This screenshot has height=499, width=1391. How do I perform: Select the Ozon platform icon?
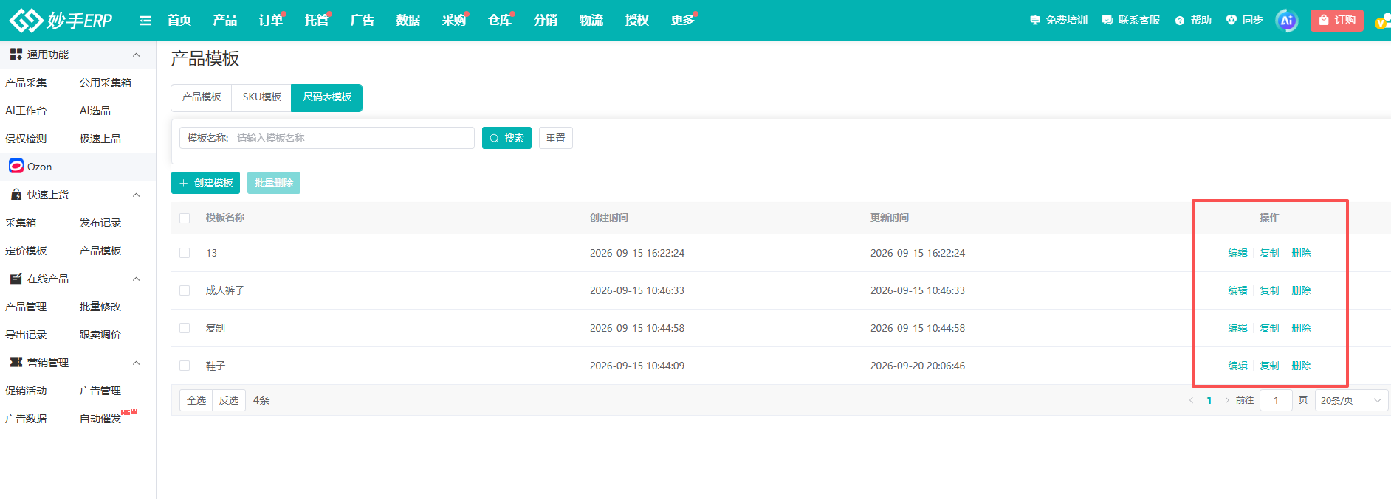click(16, 167)
